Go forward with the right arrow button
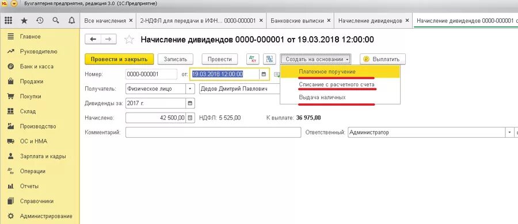Image resolution: width=518 pixels, height=224 pixels. [x=108, y=39]
